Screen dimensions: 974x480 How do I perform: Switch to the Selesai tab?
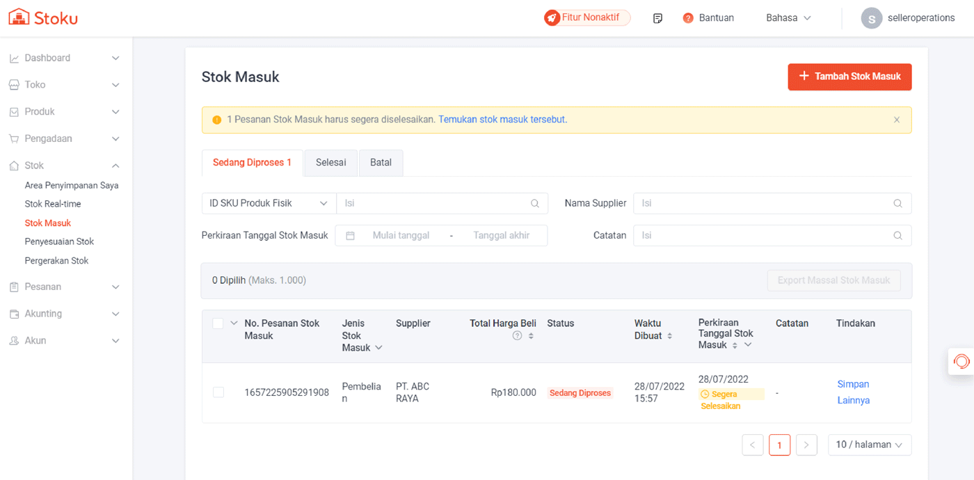330,163
